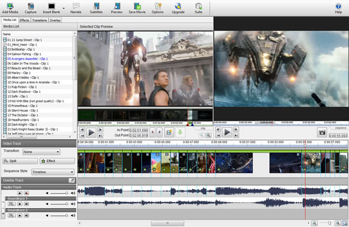Edit the Overlay Track with pencil icon

point(71,180)
